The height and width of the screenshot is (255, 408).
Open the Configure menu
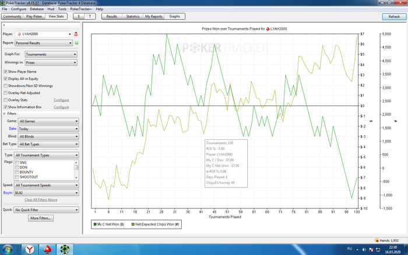pyautogui.click(x=19, y=9)
